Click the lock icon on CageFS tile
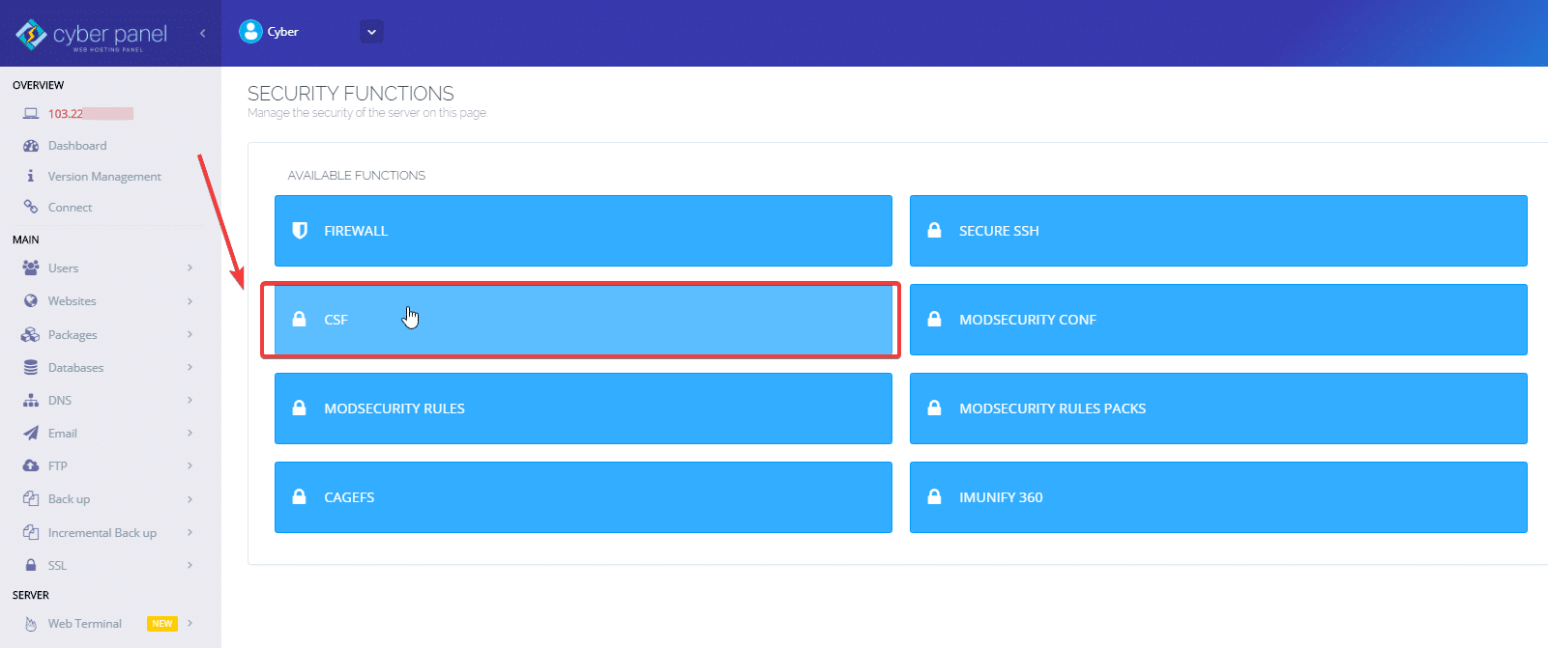Viewport: 1548px width, 648px height. (x=300, y=497)
